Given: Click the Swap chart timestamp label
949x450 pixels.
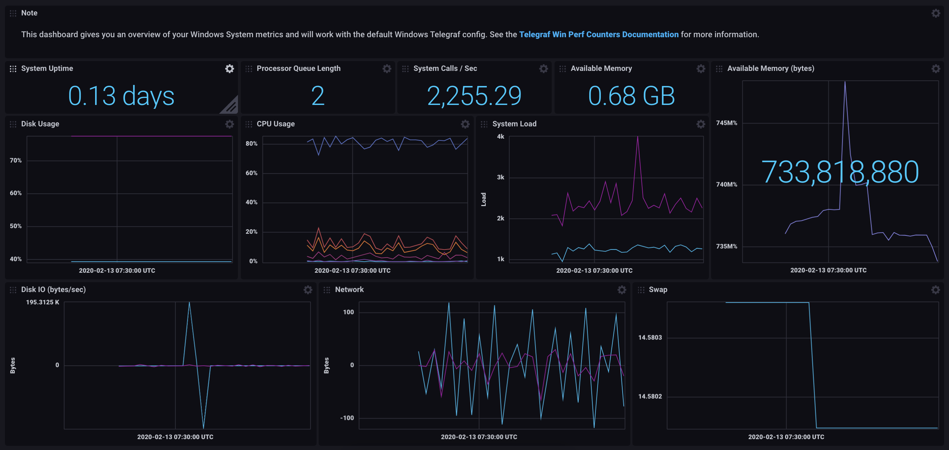Looking at the screenshot, I should coord(786,437).
